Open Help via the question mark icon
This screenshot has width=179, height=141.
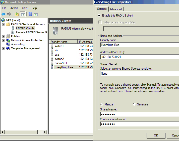(x=30, y=14)
